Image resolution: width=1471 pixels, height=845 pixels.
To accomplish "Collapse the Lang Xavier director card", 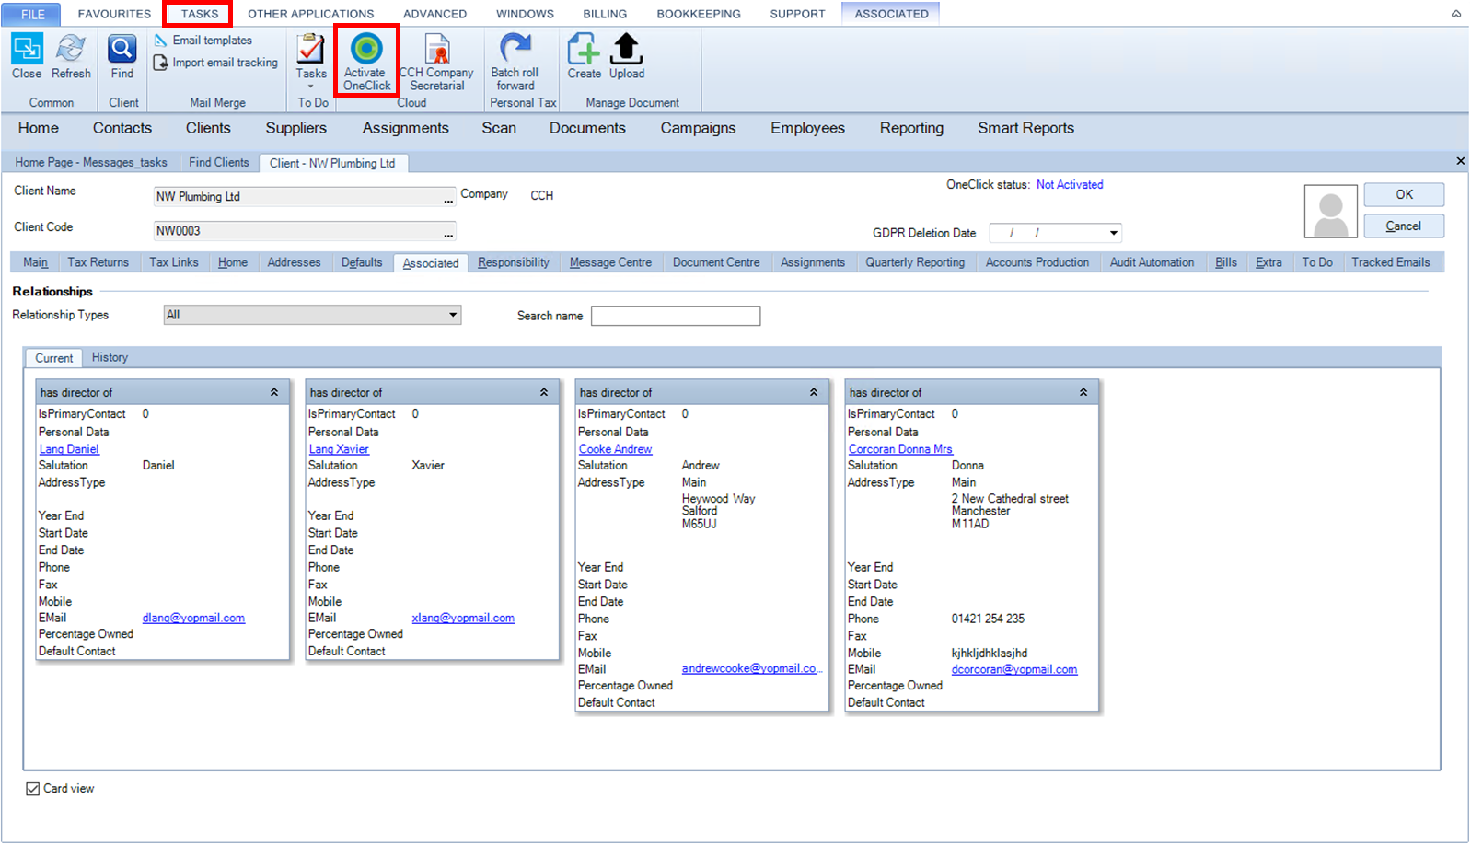I will (x=544, y=392).
